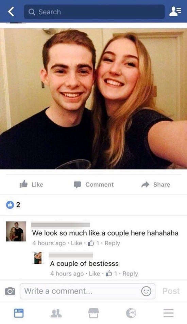Open the friend requests icon in header
This screenshot has height=324, width=187.
click(175, 12)
